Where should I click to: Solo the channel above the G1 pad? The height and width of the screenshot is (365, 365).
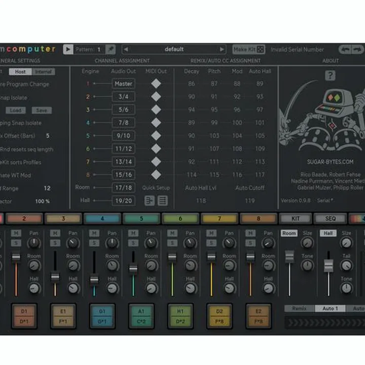point(94,243)
